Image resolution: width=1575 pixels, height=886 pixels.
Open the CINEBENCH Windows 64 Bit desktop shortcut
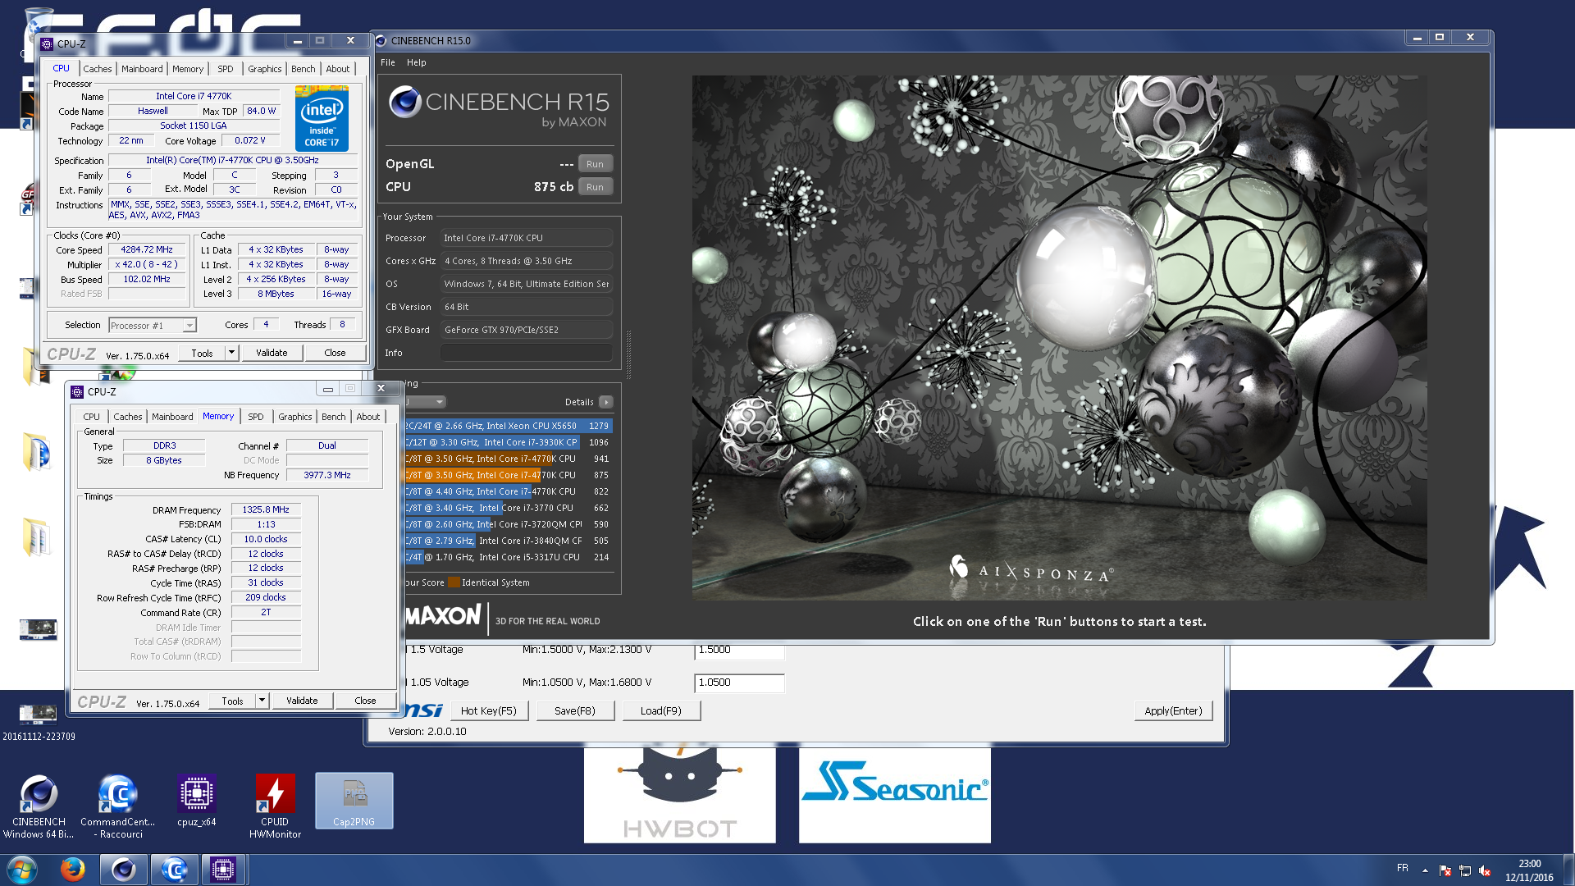[x=39, y=806]
